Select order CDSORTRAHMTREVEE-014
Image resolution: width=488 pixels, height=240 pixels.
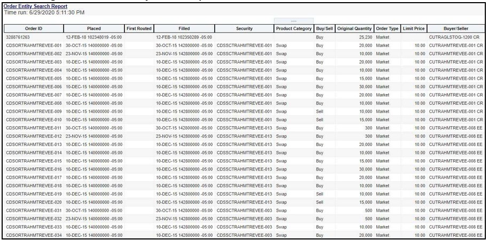coord(34,152)
